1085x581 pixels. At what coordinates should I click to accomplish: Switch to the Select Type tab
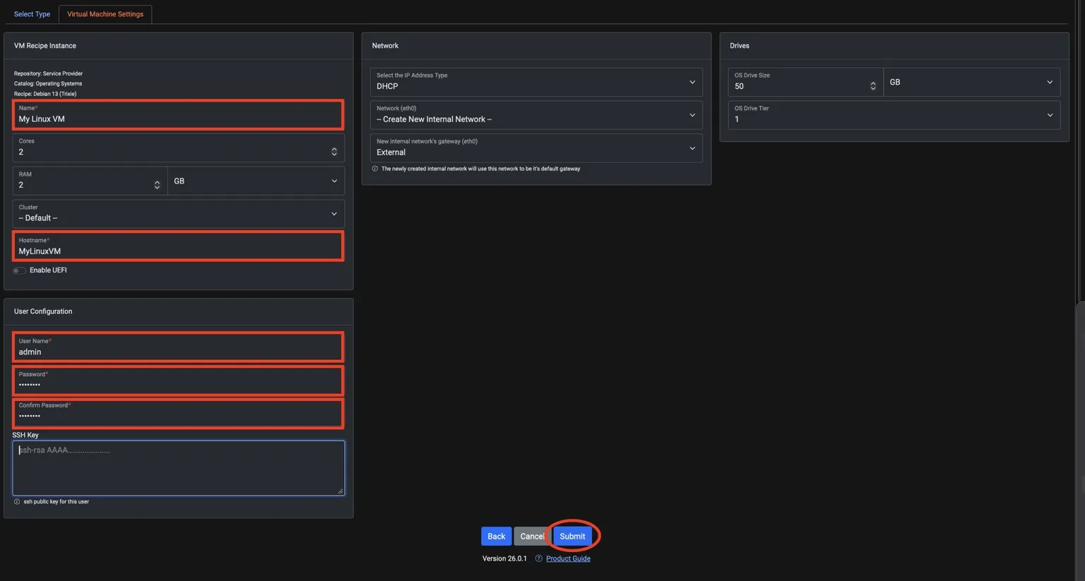tap(31, 13)
